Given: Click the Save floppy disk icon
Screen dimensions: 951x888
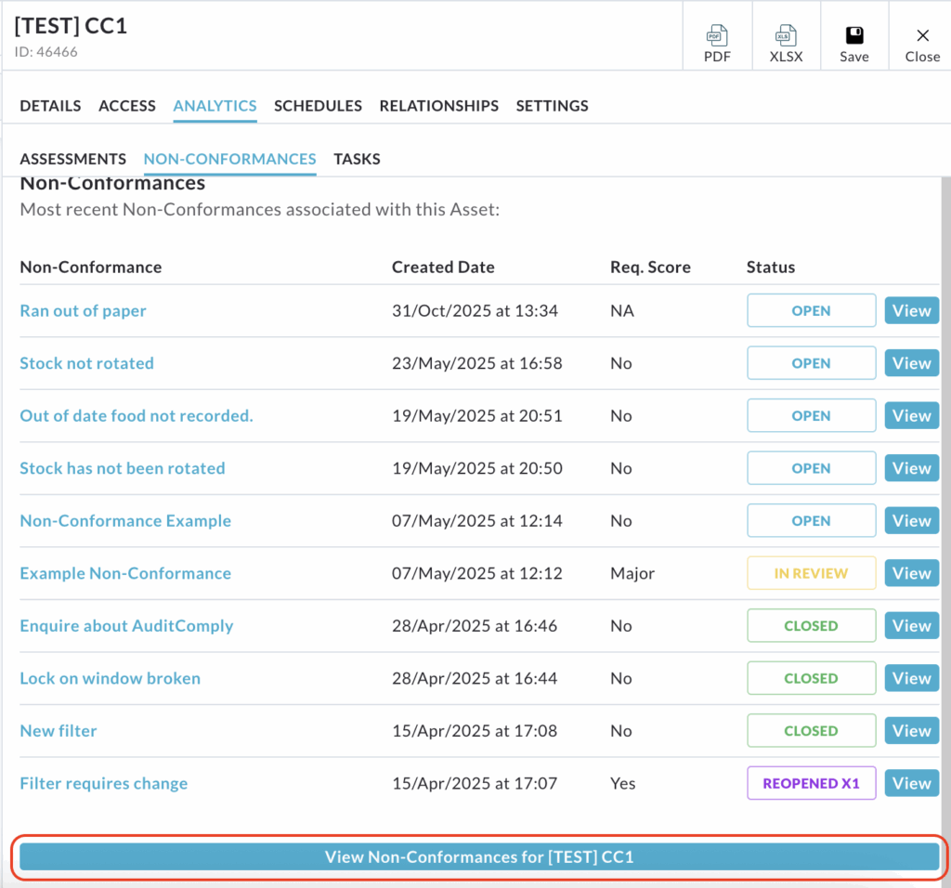Looking at the screenshot, I should point(853,37).
